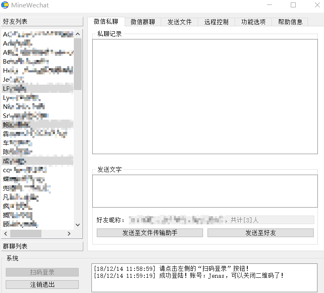Click the friend list scroll-left arrow
The image size is (324, 293).
(x=6, y=233)
